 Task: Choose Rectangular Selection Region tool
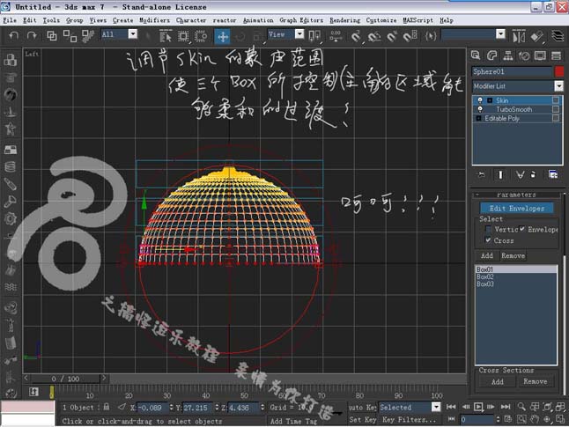183,36
